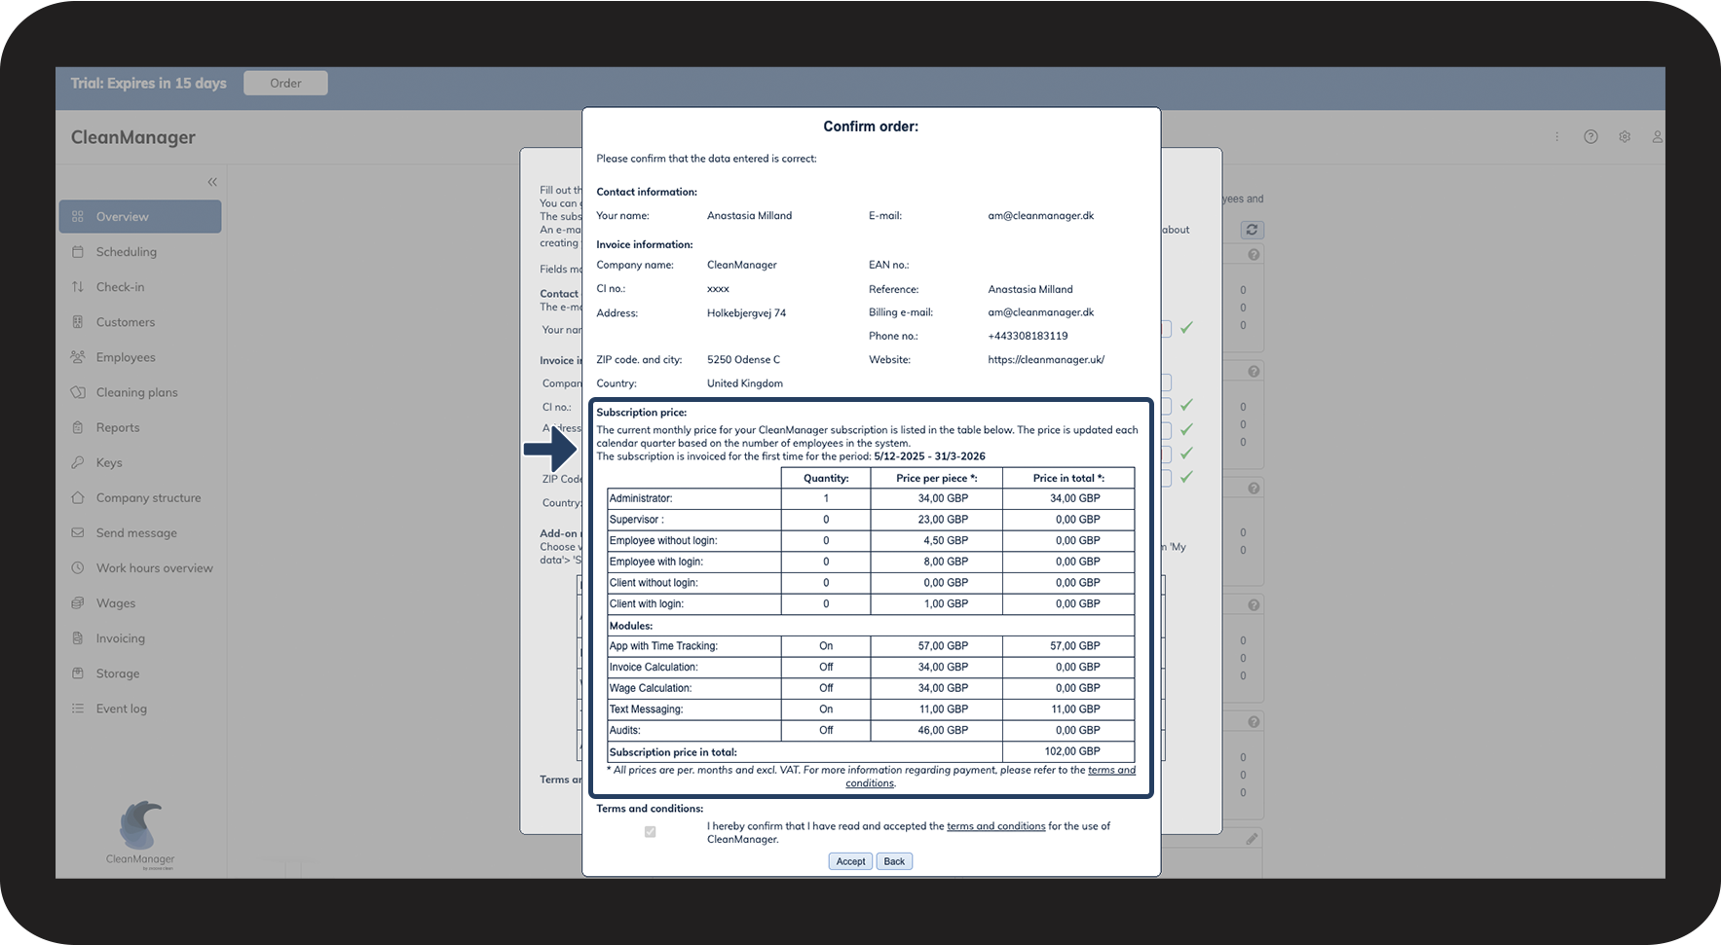Open the settings gear in the header
1721x945 pixels.
(1625, 137)
